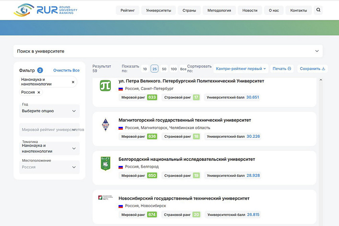Open the Кантри-рейтинг первый sort dropdown
The width and height of the screenshot is (339, 226).
pyautogui.click(x=241, y=69)
